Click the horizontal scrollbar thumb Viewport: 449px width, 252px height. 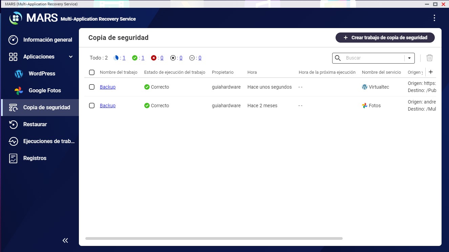pyautogui.click(x=214, y=238)
